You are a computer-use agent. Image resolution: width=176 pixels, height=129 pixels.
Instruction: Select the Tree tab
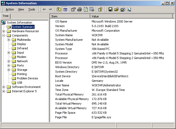5,16
